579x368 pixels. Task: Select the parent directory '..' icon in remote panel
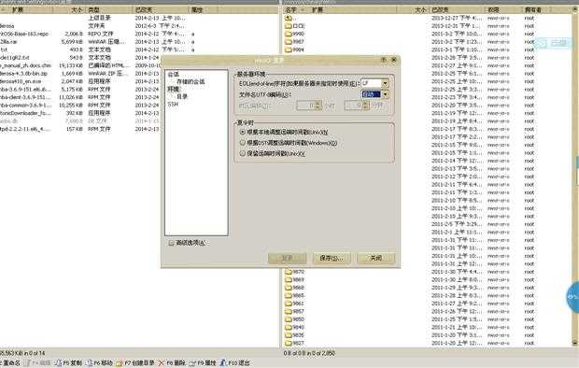[289, 18]
